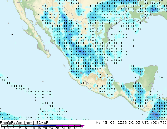Select the 2–5 mm legend color swatch
The image size is (167, 129).
(23, 126)
